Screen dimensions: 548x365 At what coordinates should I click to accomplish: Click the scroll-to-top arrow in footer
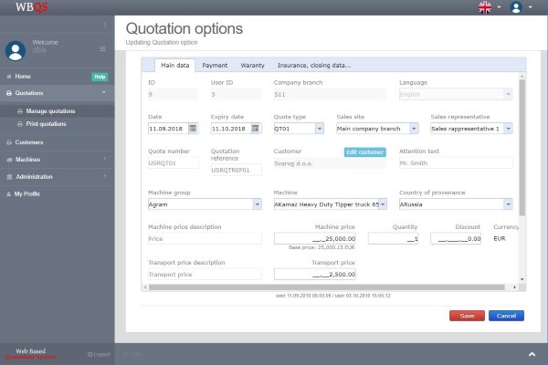(532, 353)
